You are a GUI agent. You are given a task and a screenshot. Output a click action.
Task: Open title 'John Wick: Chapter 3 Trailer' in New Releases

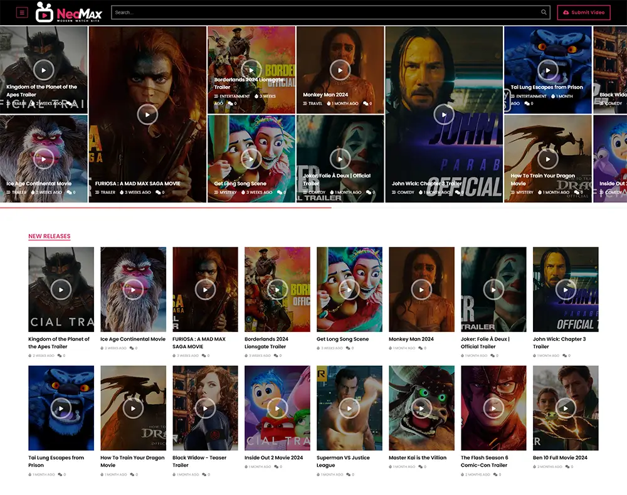point(559,343)
